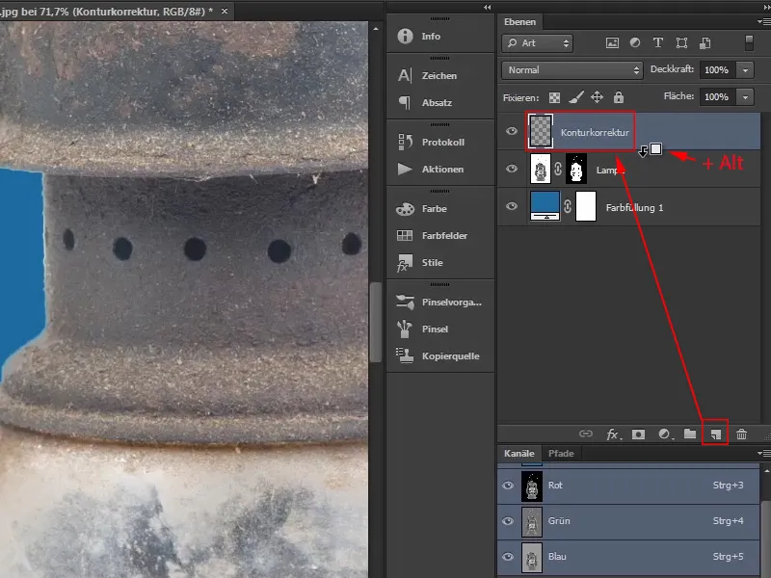Delete layer trash icon

click(x=741, y=434)
